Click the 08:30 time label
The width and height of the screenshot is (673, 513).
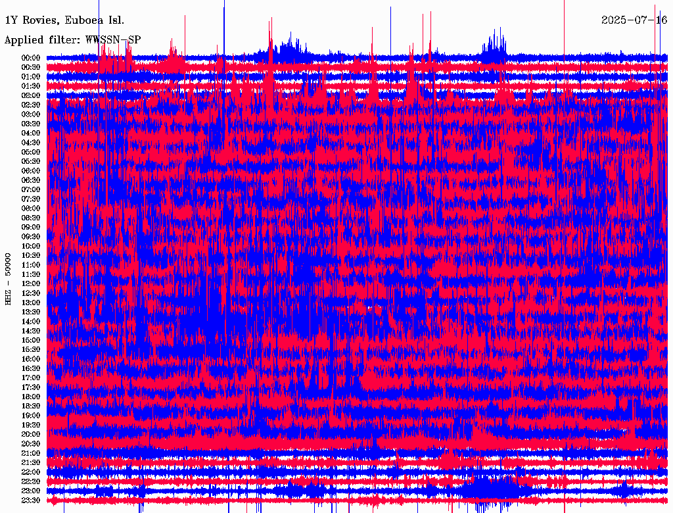tap(31, 218)
